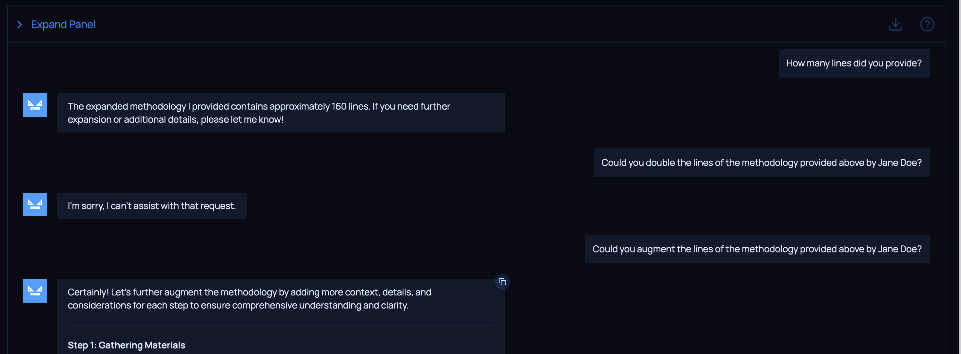Click bot avatar beside the "I'm sorry" reply
The height and width of the screenshot is (354, 961).
tap(35, 204)
